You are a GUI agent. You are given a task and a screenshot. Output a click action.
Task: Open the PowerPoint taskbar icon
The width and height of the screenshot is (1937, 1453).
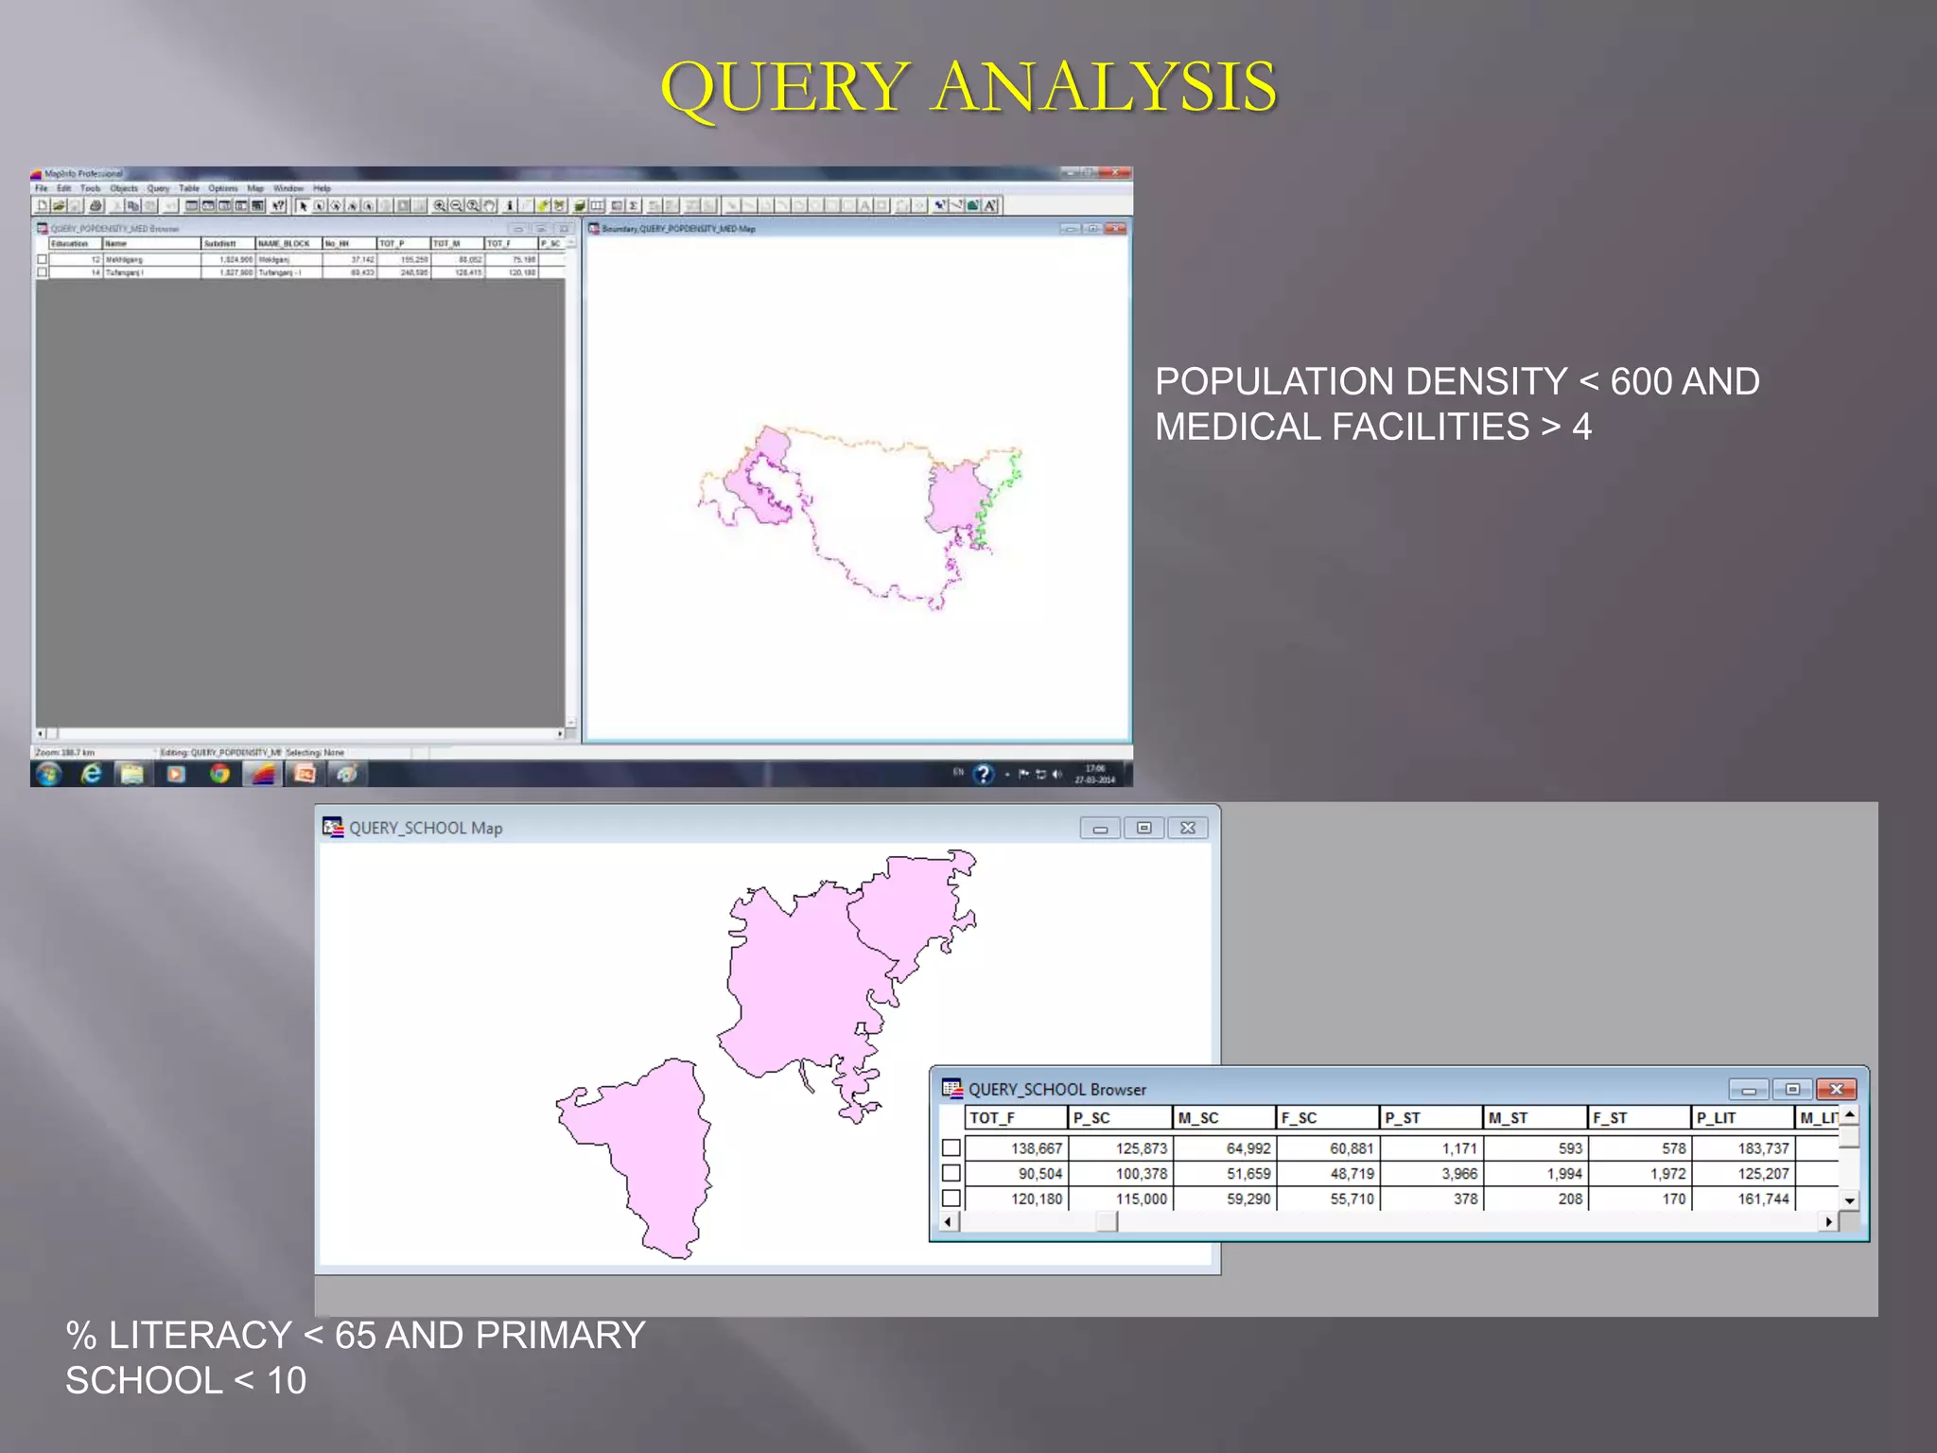click(305, 774)
